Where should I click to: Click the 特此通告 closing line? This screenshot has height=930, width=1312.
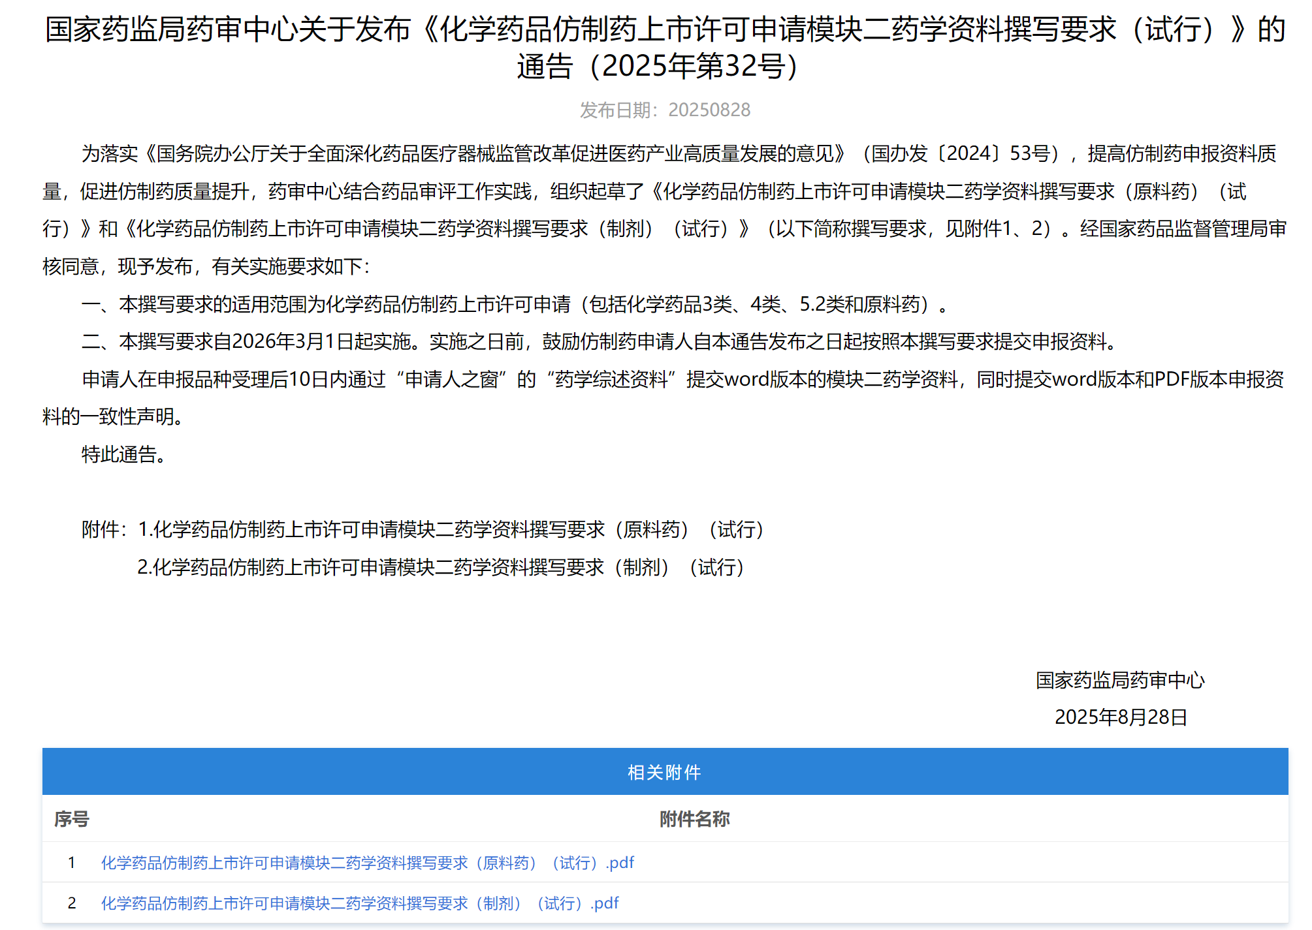124,454
